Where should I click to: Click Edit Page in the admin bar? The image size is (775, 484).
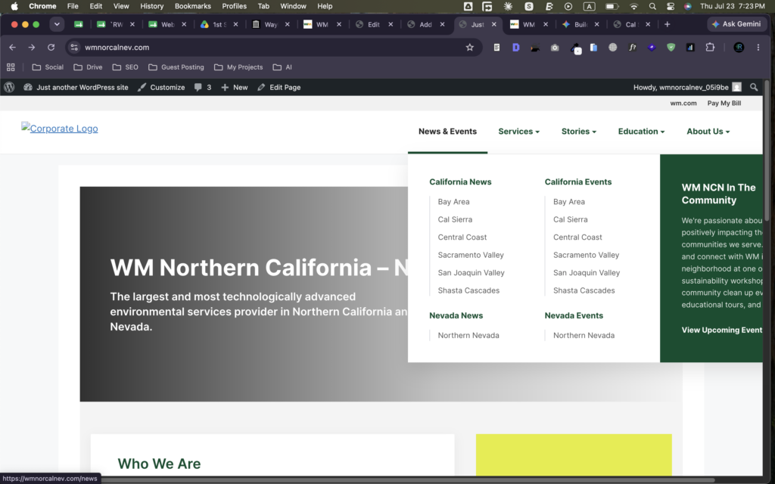point(279,88)
